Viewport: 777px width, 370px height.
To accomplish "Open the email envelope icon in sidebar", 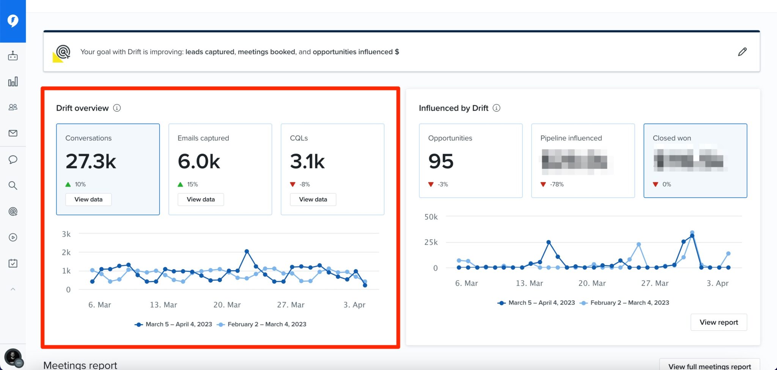I will (x=13, y=133).
